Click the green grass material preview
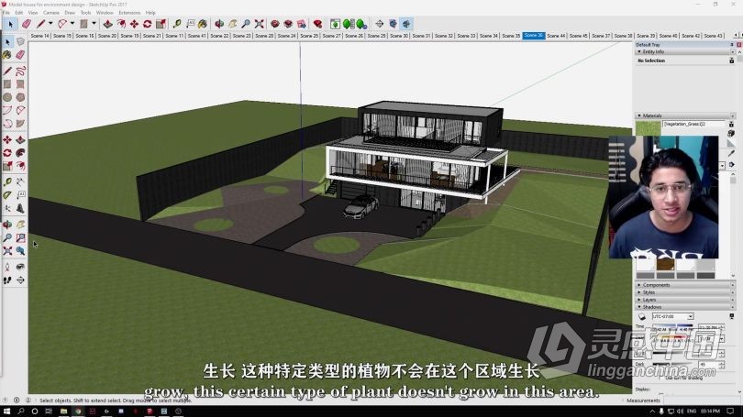743x417 pixels. [648, 128]
